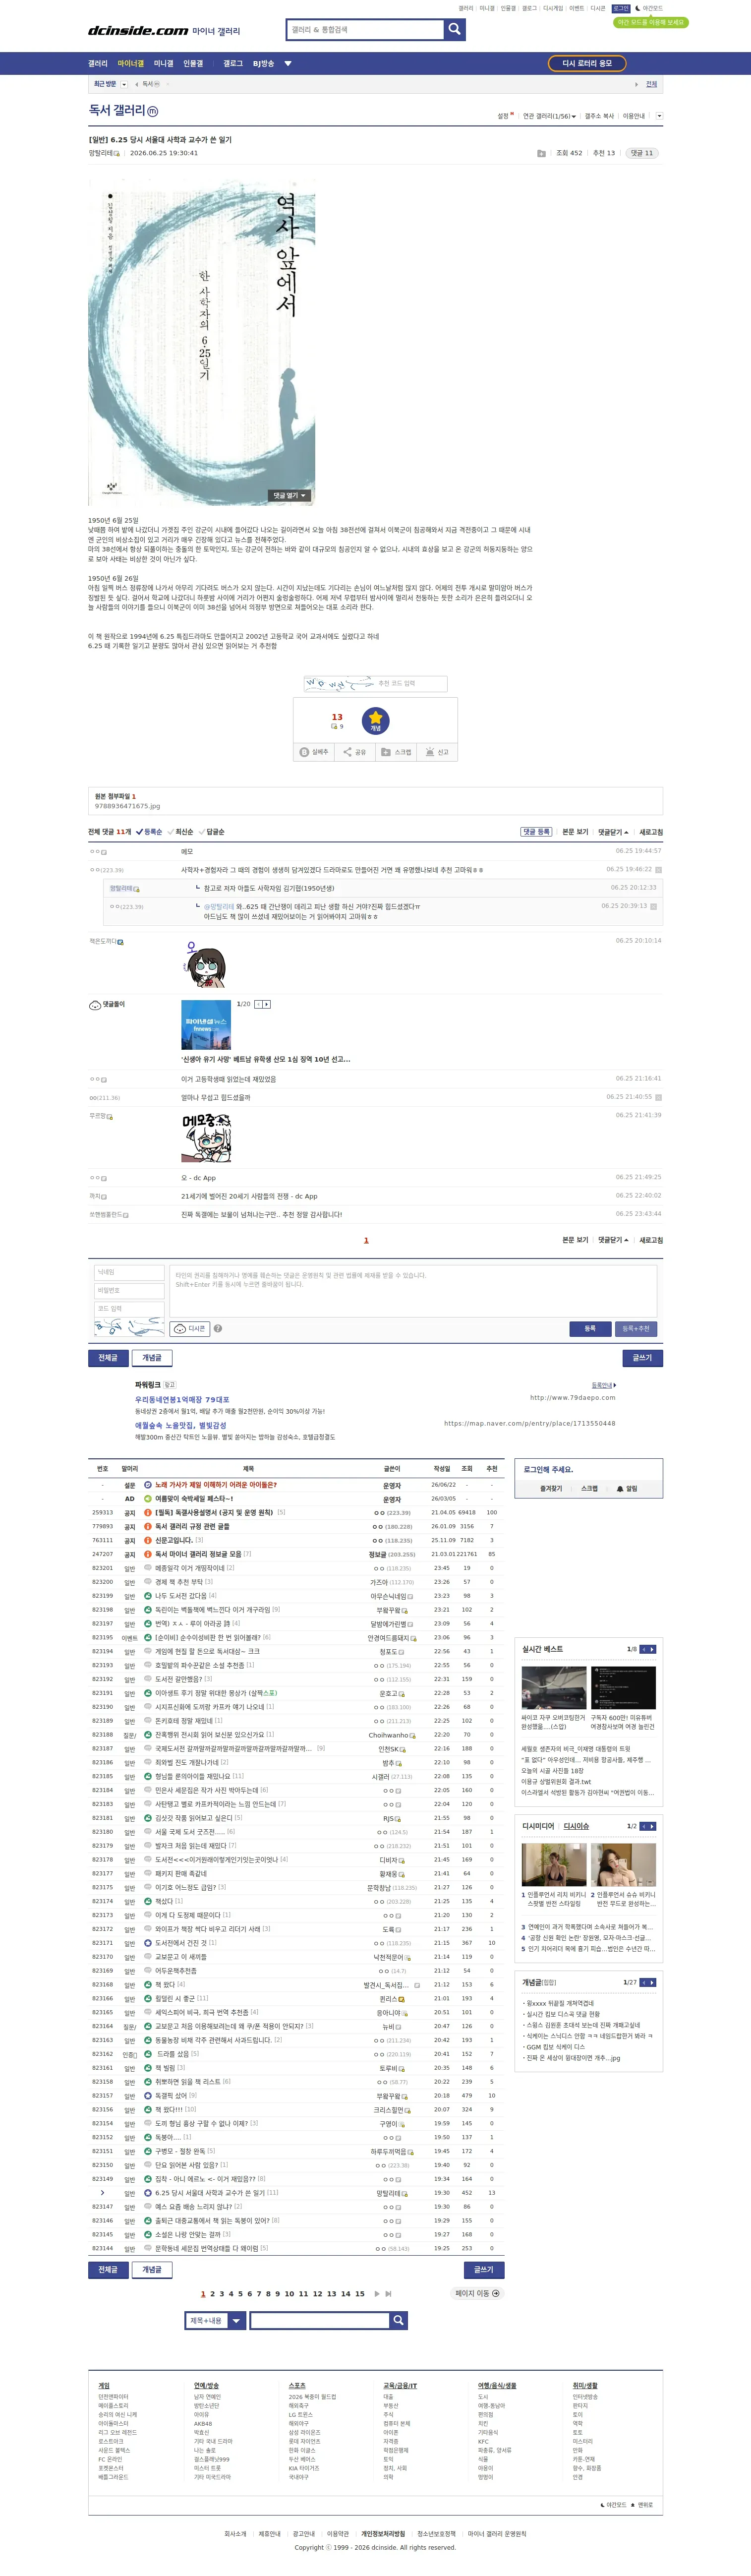751x2576 pixels.
Task: Collapse comments with lower 댓글닫기 below list
Action: coord(614,1240)
